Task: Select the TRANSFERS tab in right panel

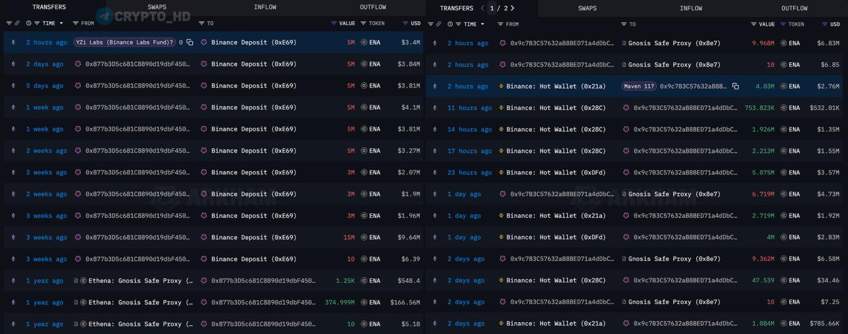Action: click(456, 9)
